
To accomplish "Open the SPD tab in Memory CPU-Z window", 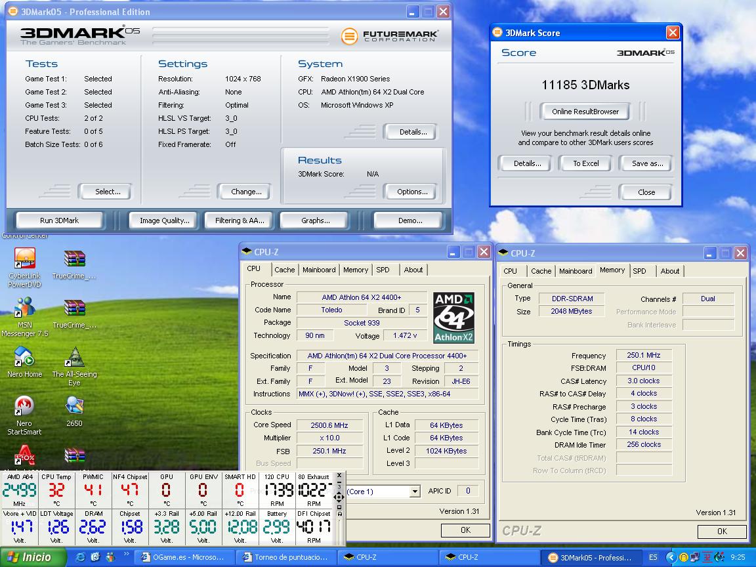I will [x=639, y=271].
